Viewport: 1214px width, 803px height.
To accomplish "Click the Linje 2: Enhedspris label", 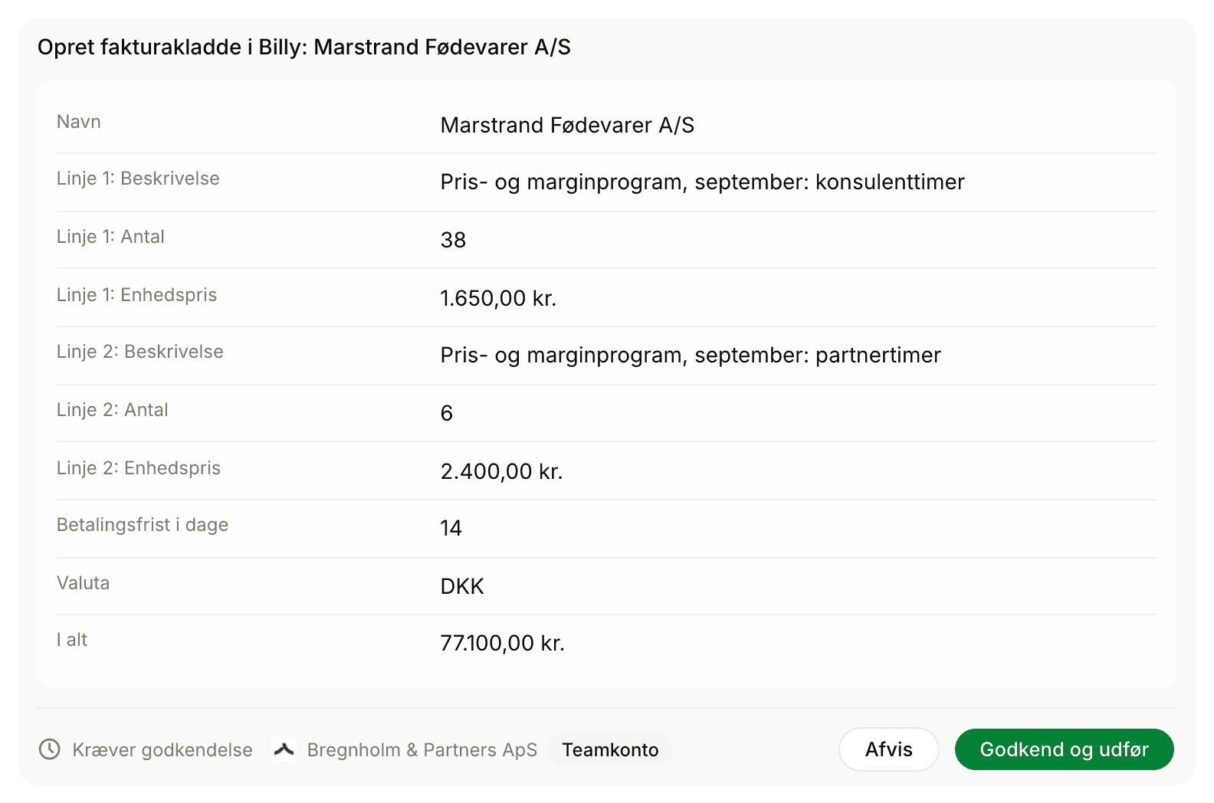I will click(x=139, y=468).
